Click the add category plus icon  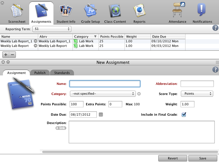pos(139,94)
